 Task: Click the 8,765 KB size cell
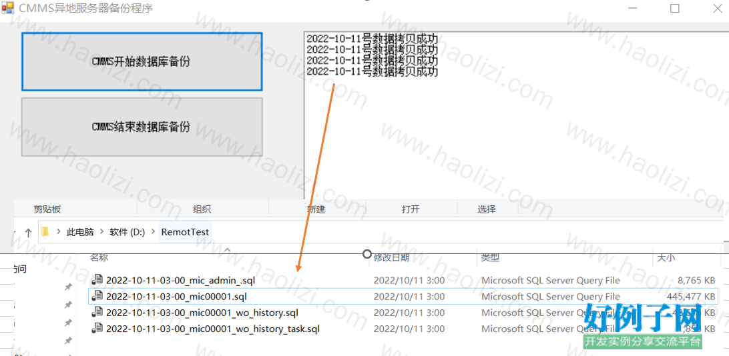tap(696, 281)
